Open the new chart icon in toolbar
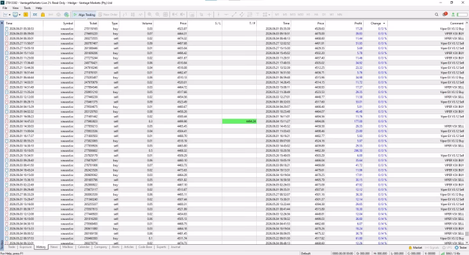Screen dimensions: 469x255 click(5, 14)
